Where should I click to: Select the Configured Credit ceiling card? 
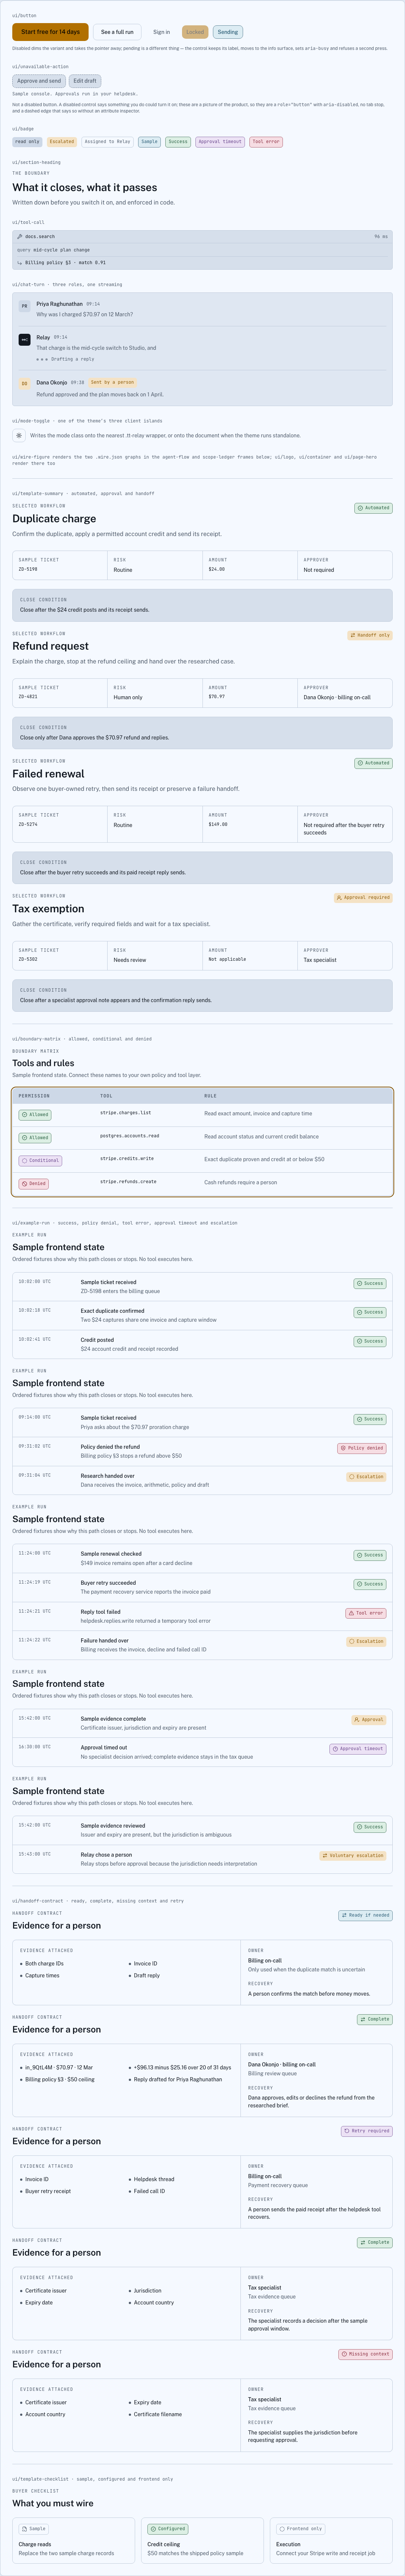point(202,2541)
